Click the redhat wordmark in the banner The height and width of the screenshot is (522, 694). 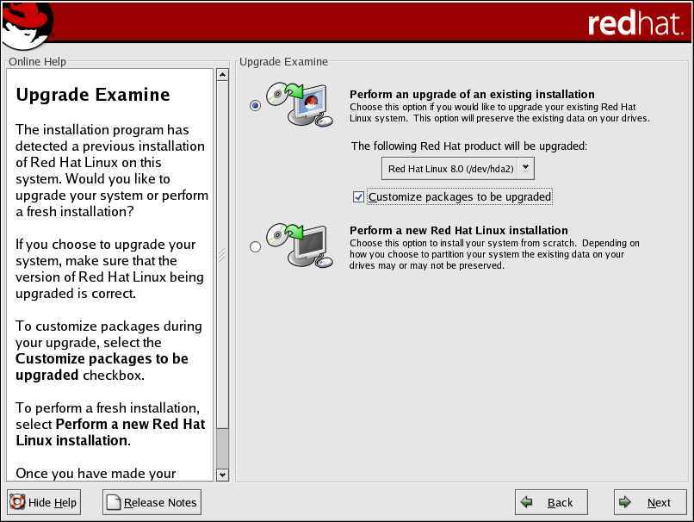click(x=635, y=23)
